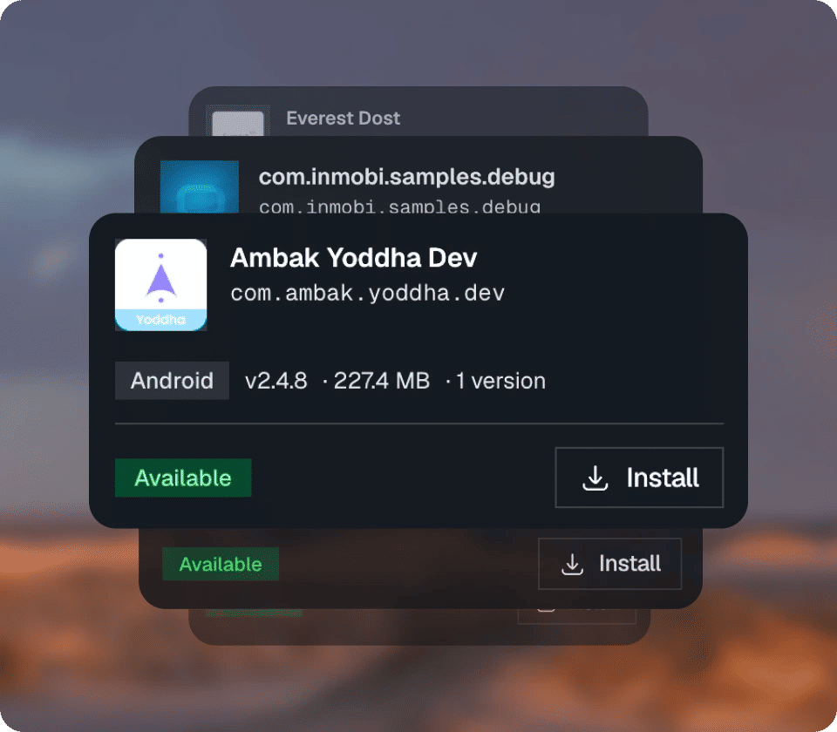Click the v2.4.8 version label
The width and height of the screenshot is (837, 732).
click(276, 381)
